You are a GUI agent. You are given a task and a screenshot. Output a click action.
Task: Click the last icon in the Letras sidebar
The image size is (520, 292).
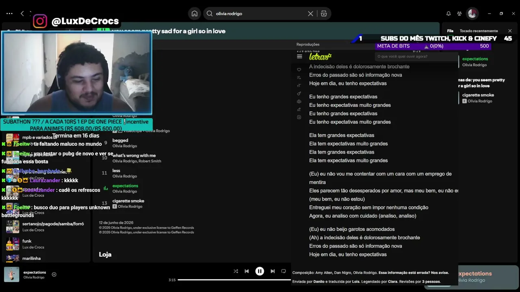coord(299,117)
